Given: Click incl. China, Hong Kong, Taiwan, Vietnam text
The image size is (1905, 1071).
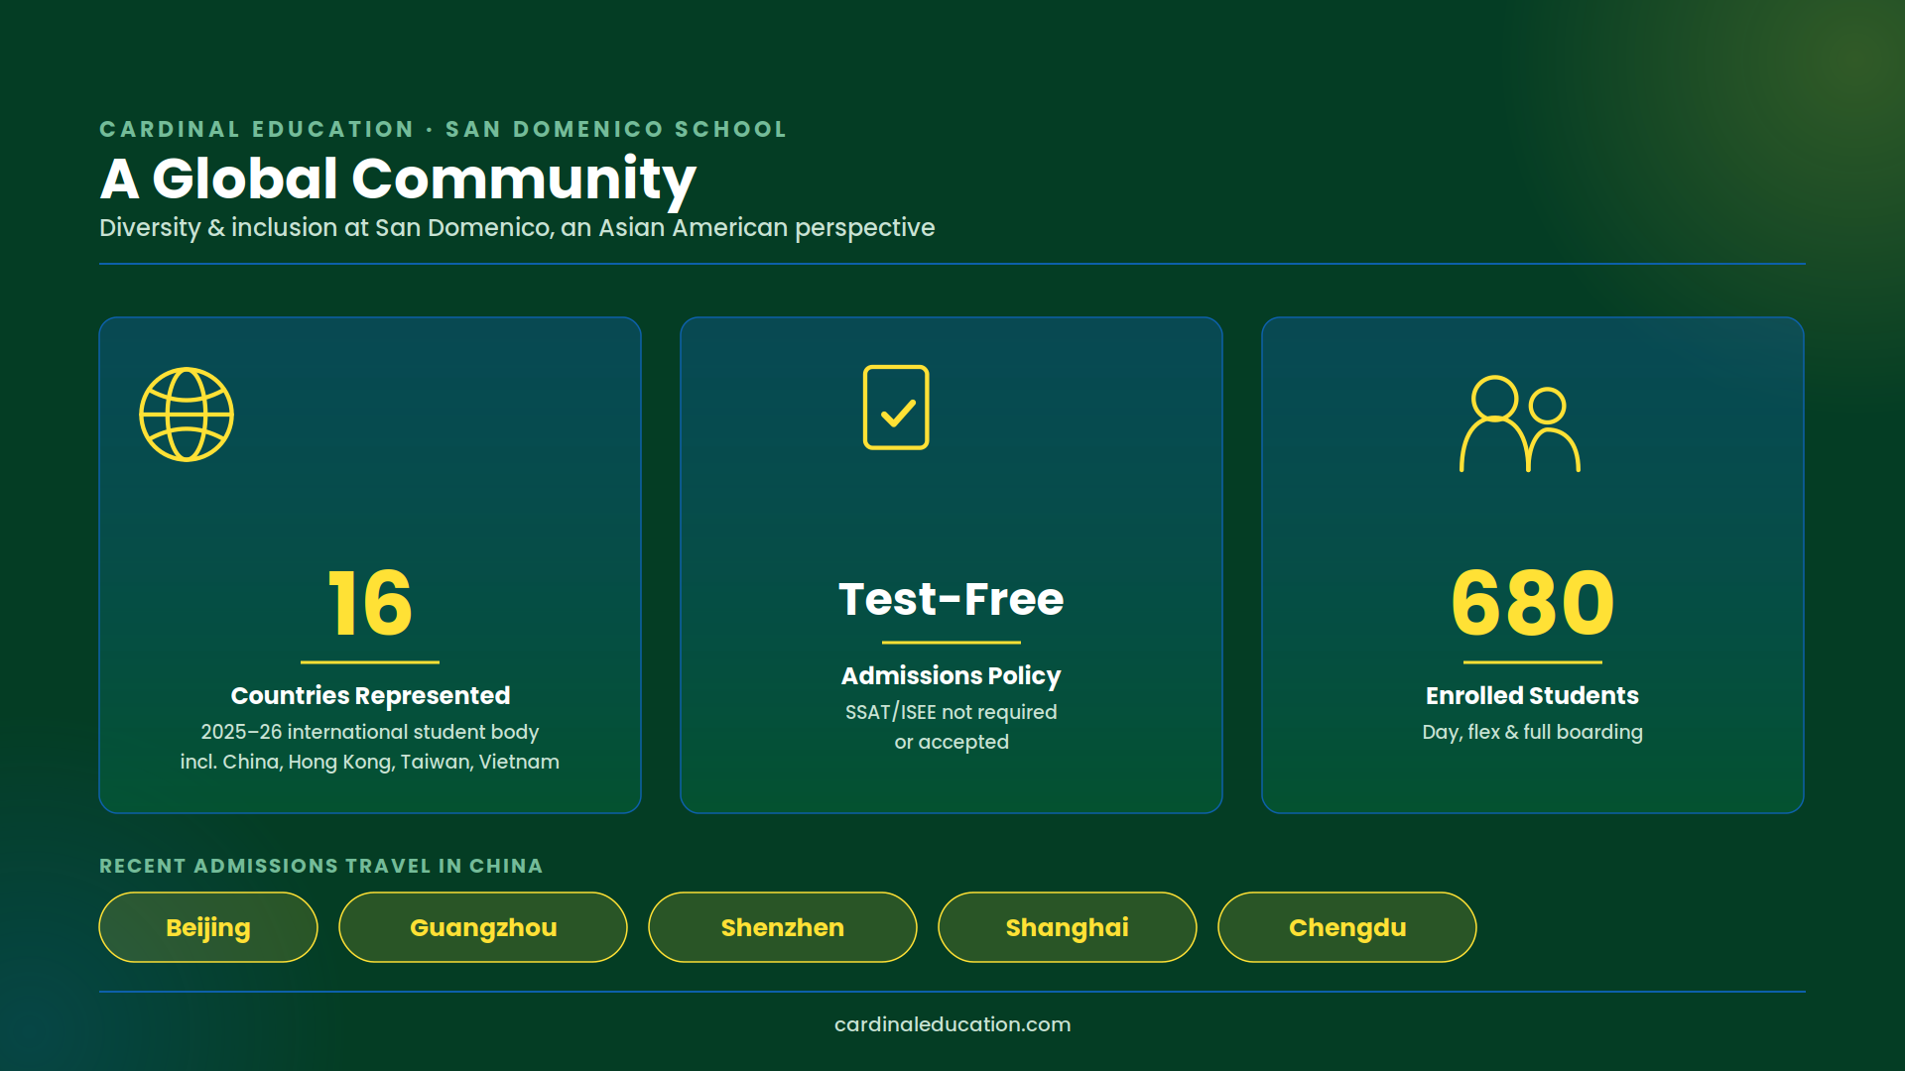Looking at the screenshot, I should (370, 762).
